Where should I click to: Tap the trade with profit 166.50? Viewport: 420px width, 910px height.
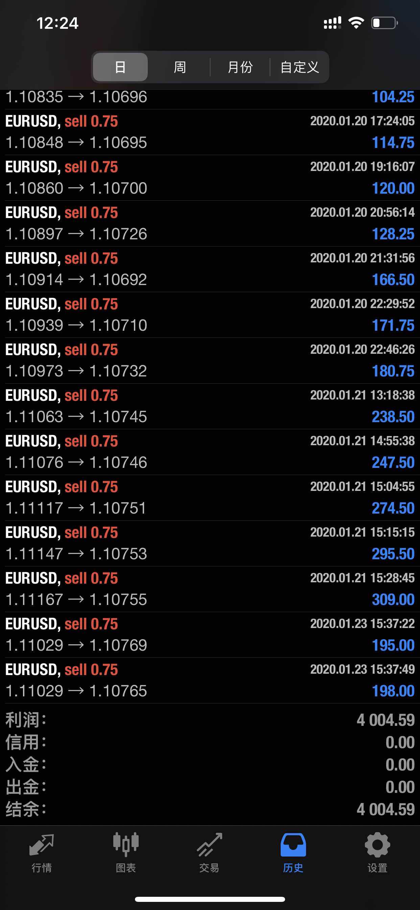(210, 269)
